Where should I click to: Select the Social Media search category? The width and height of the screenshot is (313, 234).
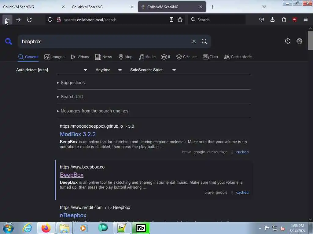click(x=238, y=57)
